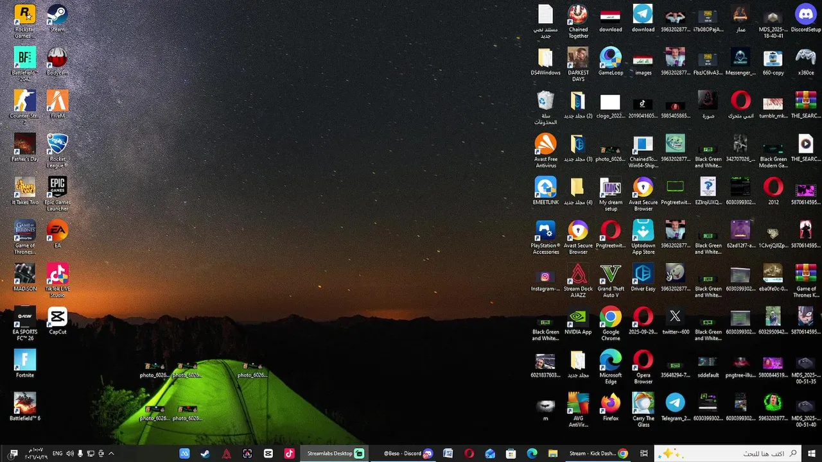This screenshot has width=822, height=462.
Task: Open the NVIDIA App desktop icon
Action: [578, 320]
